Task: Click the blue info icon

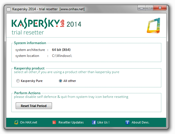Action: coord(127,122)
